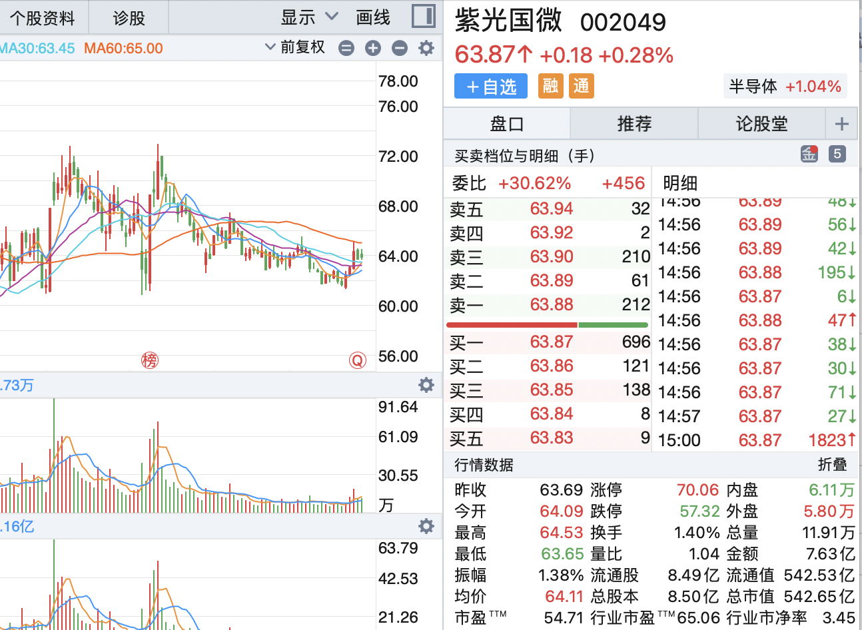This screenshot has width=862, height=630.
Task: Select the 买五 price 63.83
Action: pos(552,438)
